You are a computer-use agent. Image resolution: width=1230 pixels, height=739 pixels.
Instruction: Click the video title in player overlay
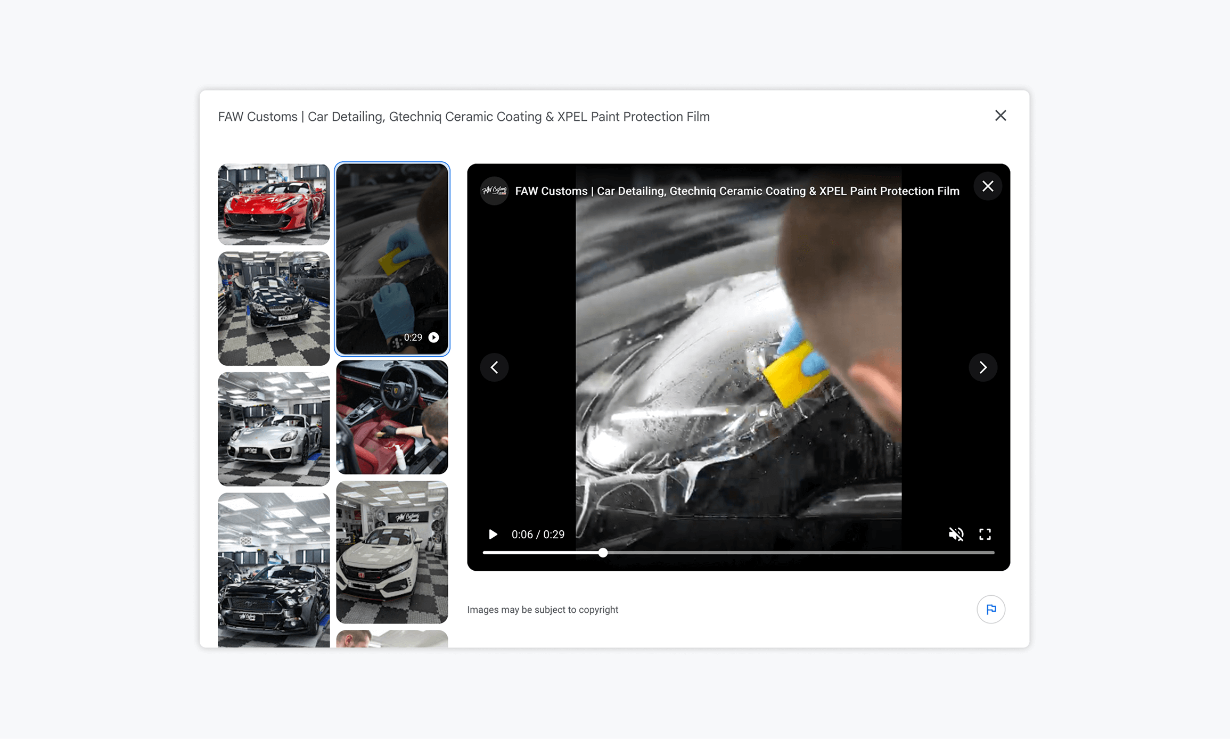tap(737, 191)
